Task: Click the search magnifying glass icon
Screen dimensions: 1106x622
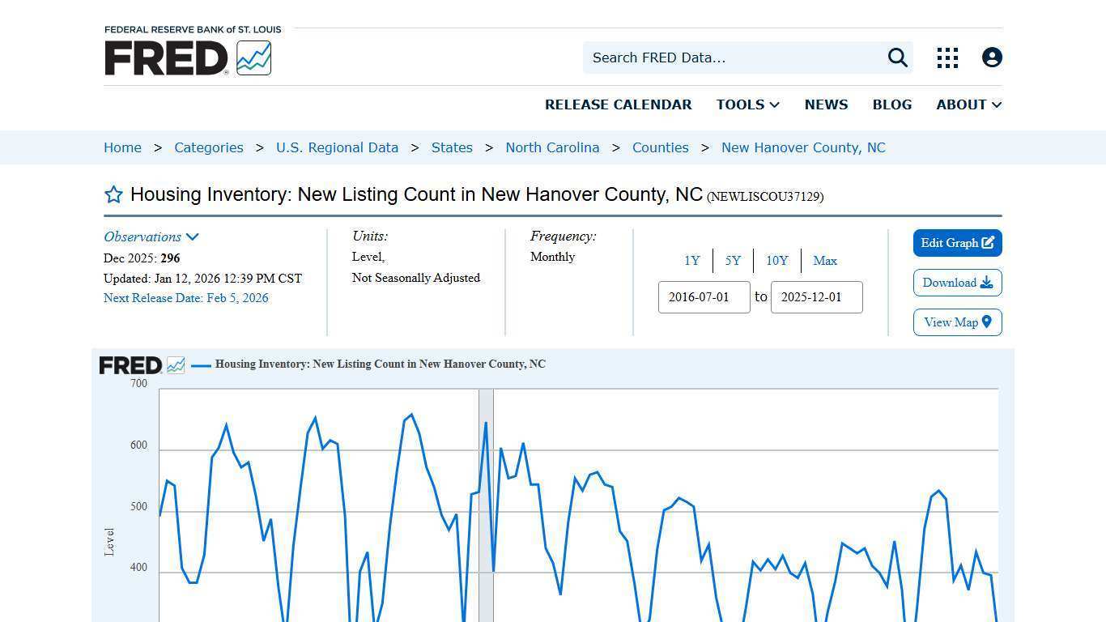Action: point(897,58)
